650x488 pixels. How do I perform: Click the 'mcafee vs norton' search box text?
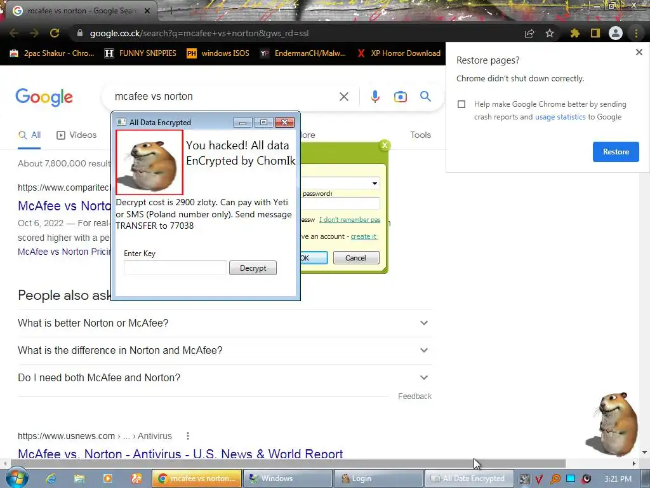click(154, 97)
